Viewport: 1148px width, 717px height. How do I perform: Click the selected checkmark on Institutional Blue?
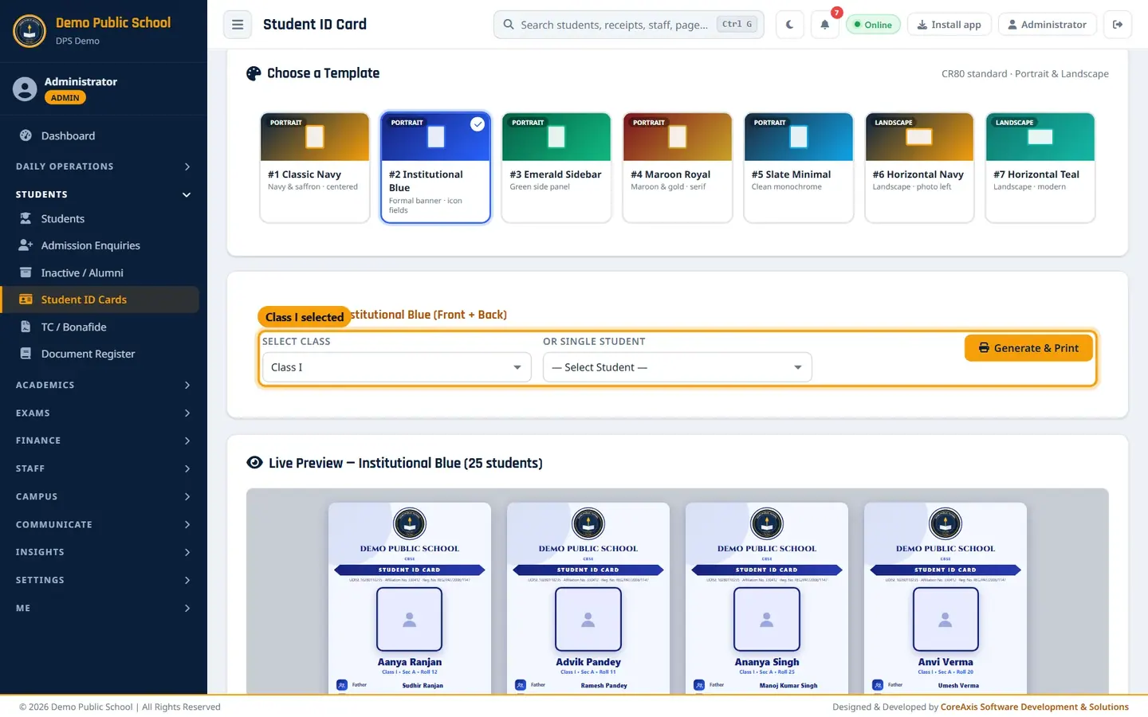pos(478,124)
